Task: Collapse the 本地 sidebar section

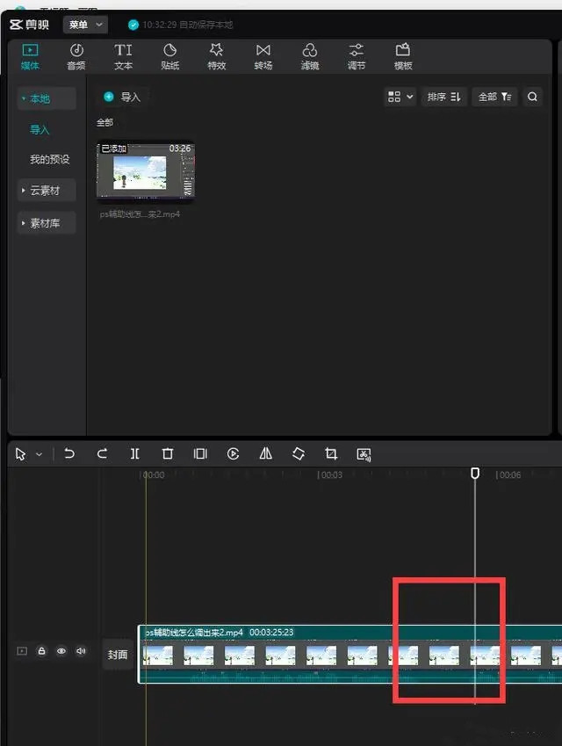Action: tap(47, 98)
